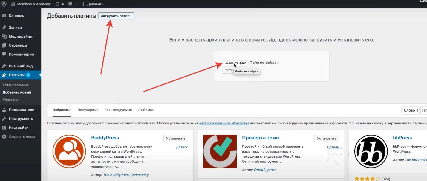
Task: Open the BuddyPress plugin logo
Action: 69,151
